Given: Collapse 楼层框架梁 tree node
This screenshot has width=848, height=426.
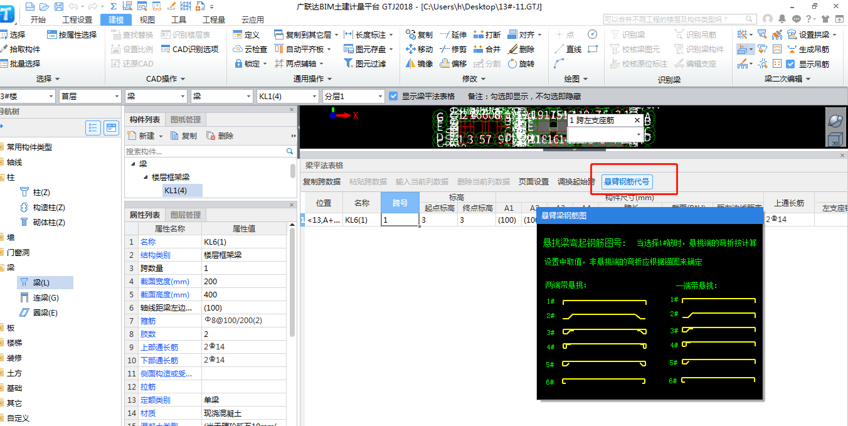Looking at the screenshot, I should pos(146,178).
